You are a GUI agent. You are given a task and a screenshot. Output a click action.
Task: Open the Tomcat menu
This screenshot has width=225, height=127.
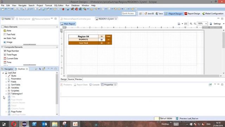pyautogui.click(x=49, y=6)
